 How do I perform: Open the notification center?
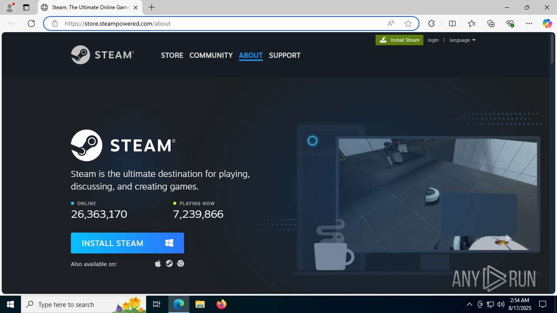543,304
